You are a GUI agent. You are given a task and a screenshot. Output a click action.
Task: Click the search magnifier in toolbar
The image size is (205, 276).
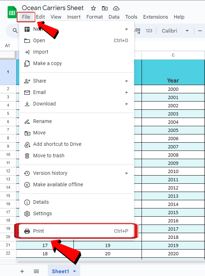(15, 31)
